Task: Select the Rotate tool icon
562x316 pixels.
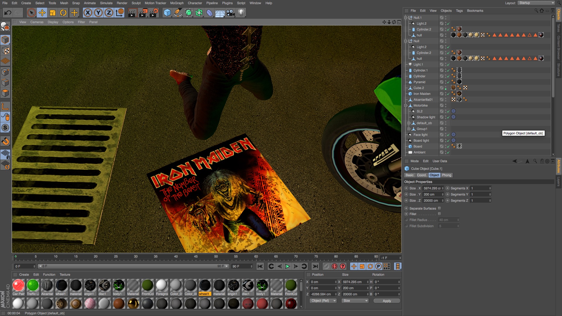Action: point(63,13)
